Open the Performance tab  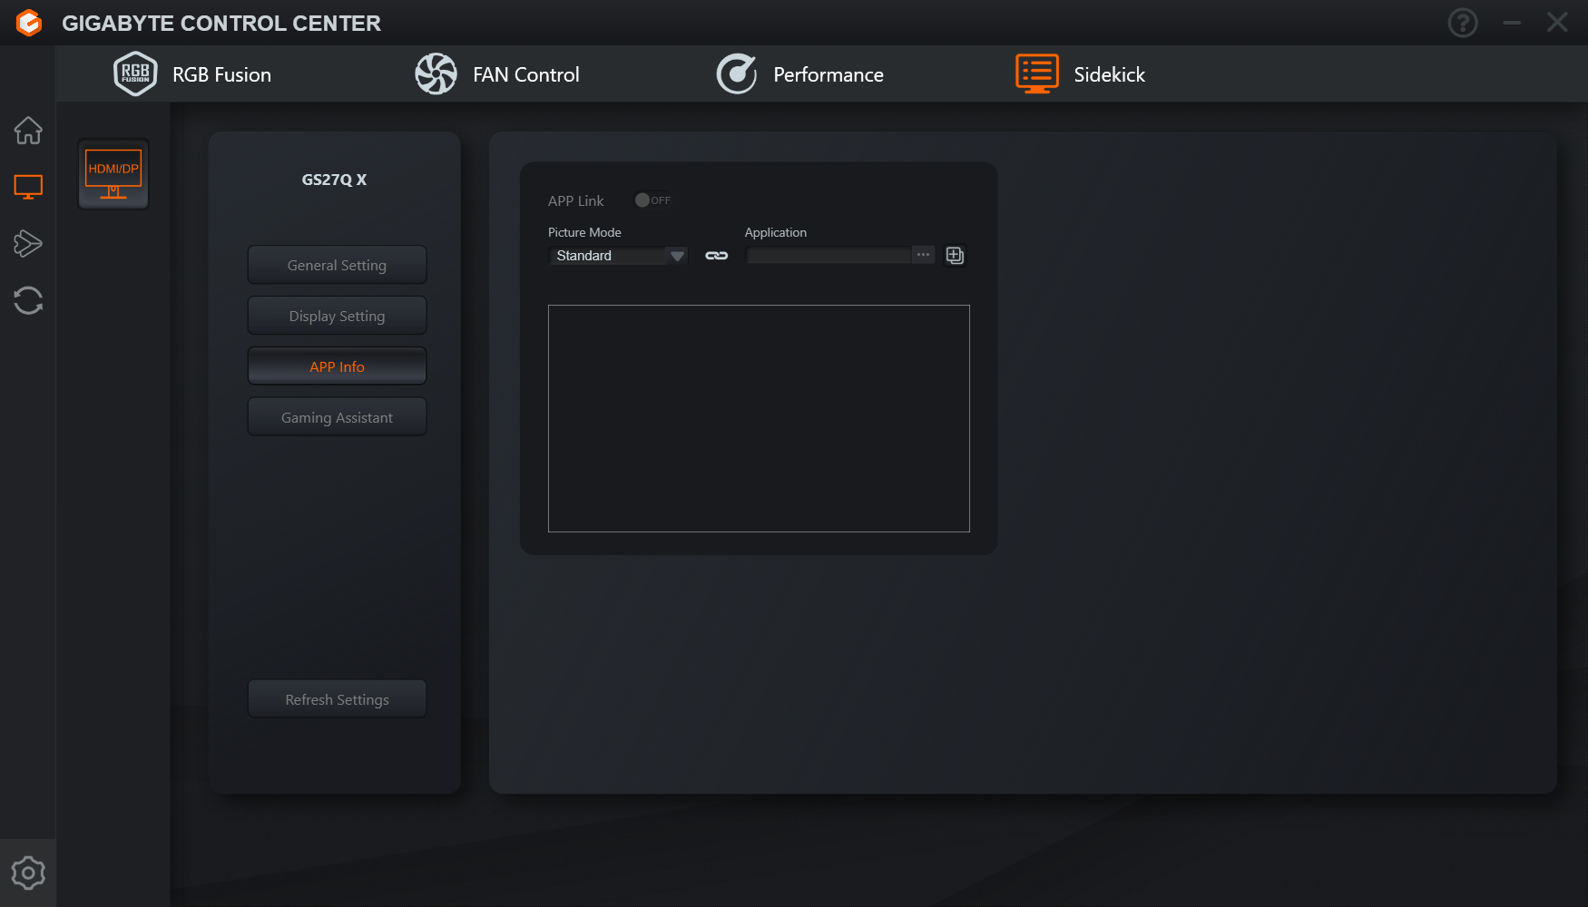(799, 74)
